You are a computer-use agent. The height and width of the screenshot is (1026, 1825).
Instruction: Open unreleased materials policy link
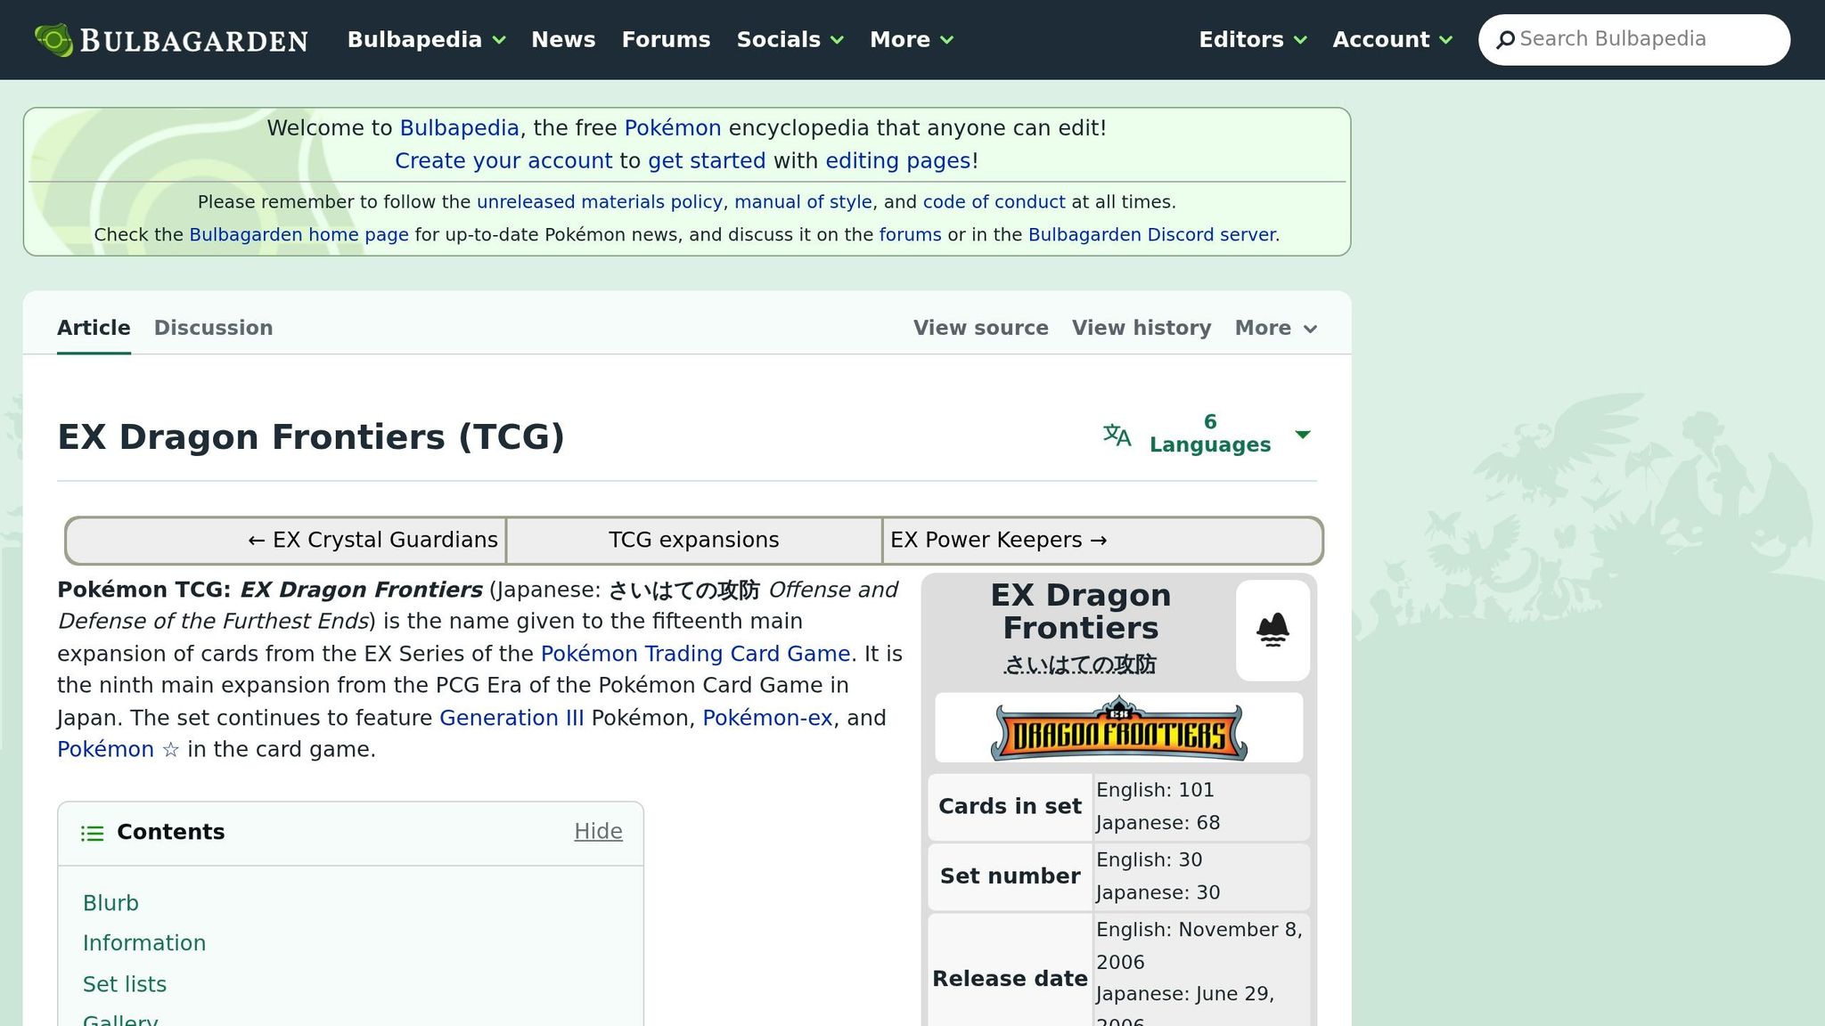600,202
